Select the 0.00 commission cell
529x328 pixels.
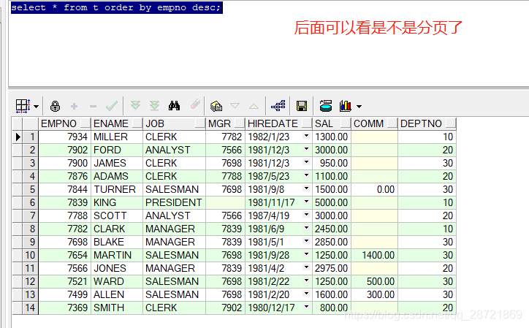point(375,189)
